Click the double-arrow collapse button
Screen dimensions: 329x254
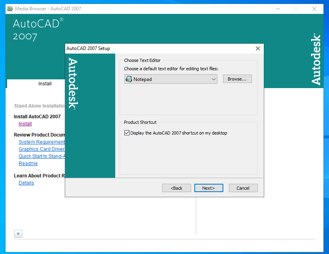point(18,234)
